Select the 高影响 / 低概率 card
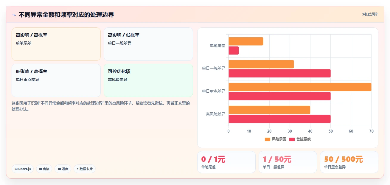The height and width of the screenshot is (185, 390). click(148, 44)
